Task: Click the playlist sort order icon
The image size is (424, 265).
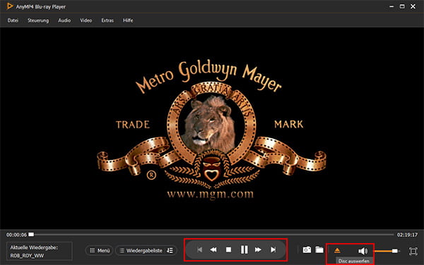Action: (x=170, y=250)
